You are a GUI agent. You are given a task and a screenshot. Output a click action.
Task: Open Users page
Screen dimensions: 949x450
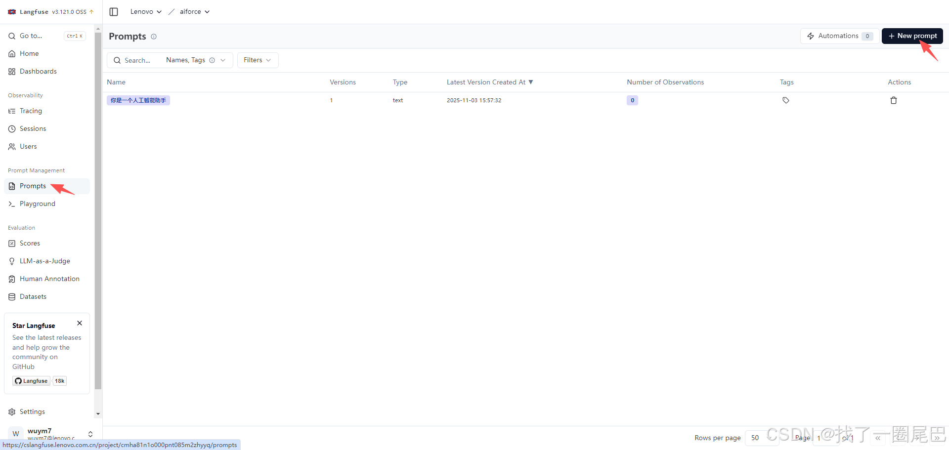point(47,147)
